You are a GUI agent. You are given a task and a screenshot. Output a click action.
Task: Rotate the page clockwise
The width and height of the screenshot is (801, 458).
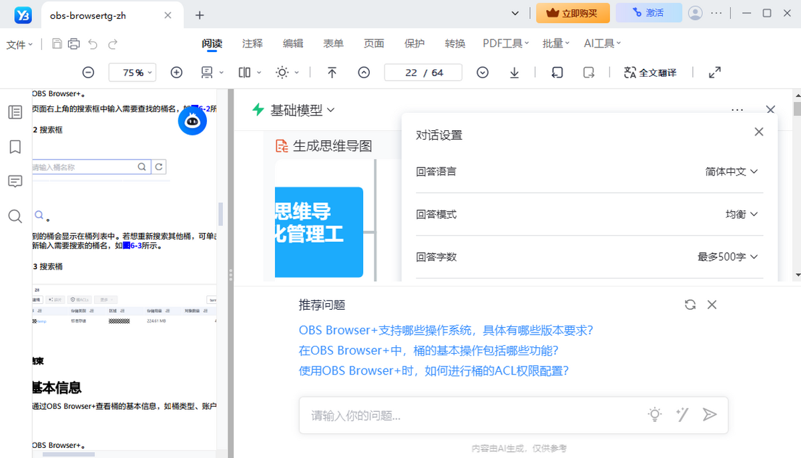(x=589, y=73)
